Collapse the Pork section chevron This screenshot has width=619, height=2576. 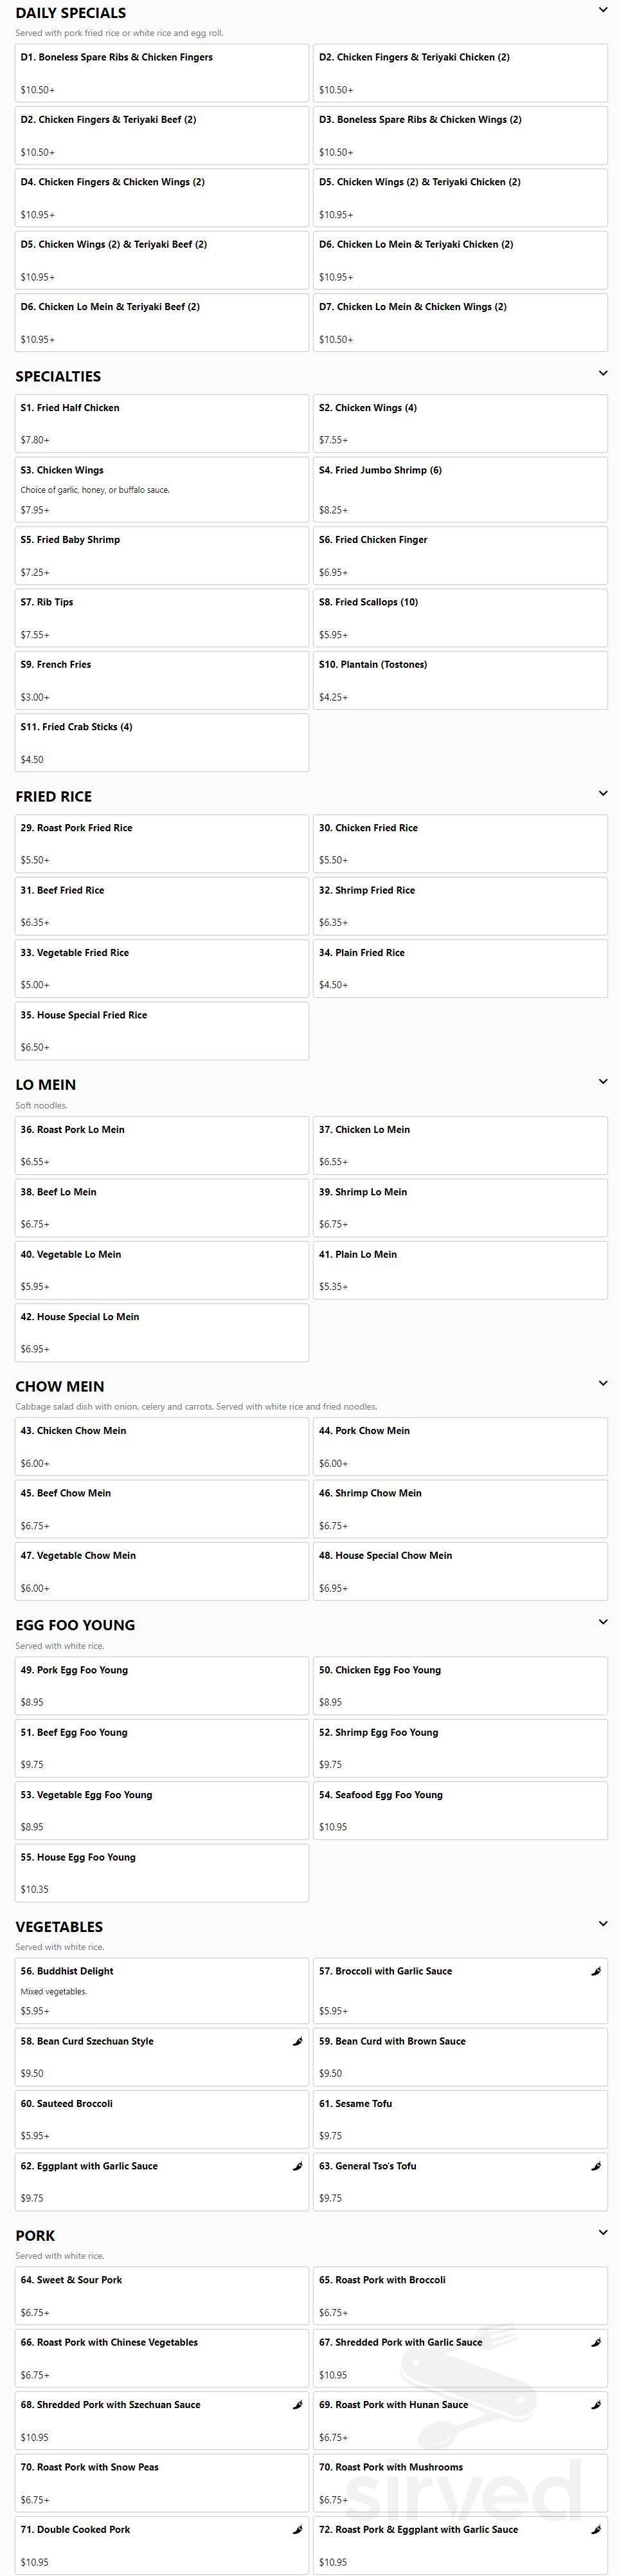point(602,2233)
